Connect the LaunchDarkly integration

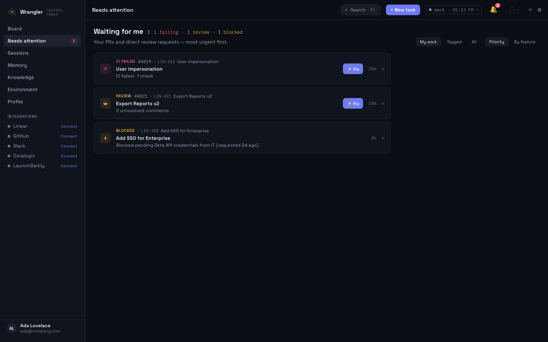[x=69, y=166]
